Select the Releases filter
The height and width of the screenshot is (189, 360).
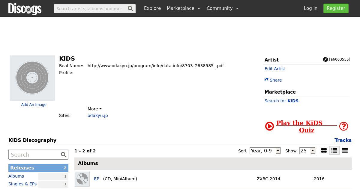pos(38,168)
